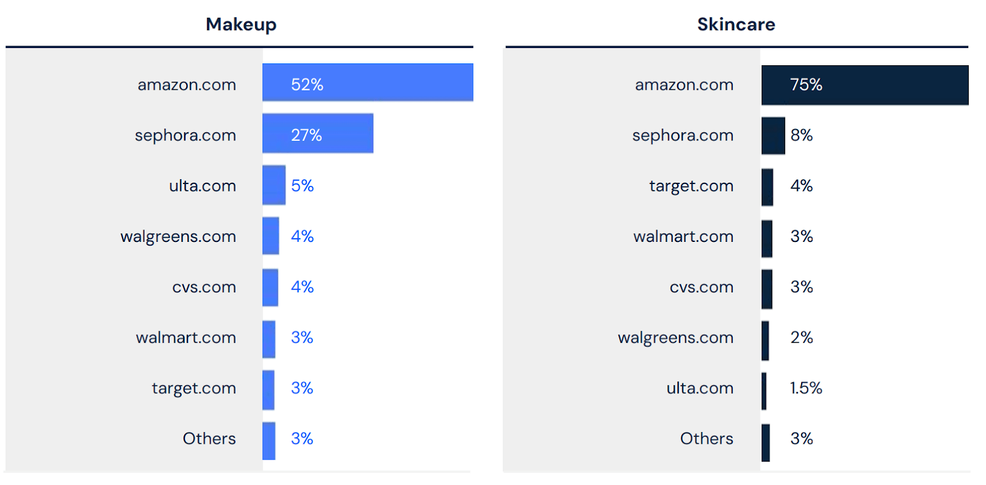
Task: Select the amazon.com 75% Skincare bar
Action: (x=865, y=85)
